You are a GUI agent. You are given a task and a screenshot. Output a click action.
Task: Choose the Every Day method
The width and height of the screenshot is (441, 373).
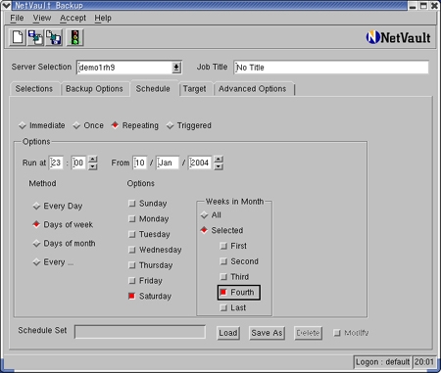coord(58,206)
